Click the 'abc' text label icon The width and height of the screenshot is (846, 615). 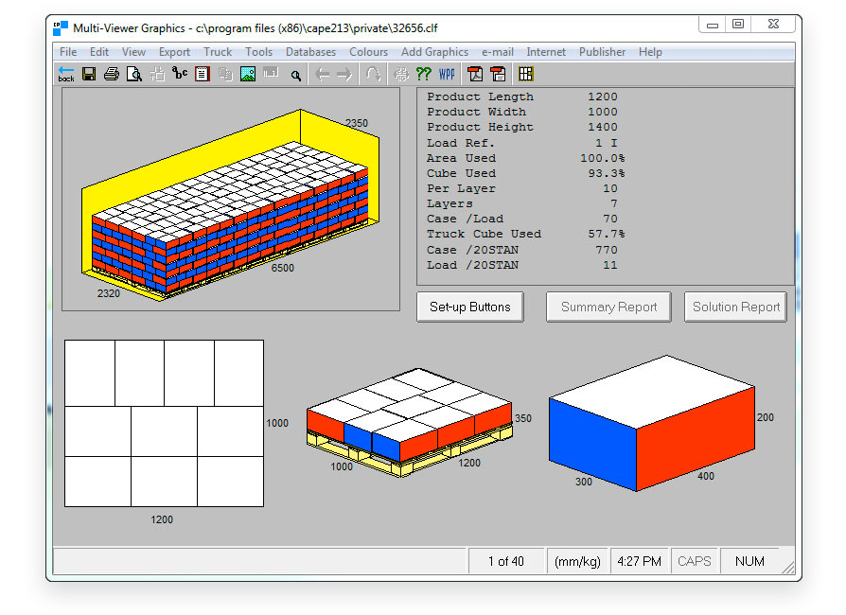coord(180,74)
